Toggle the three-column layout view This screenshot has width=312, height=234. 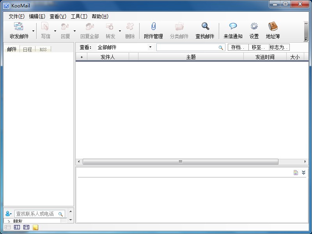[x=17, y=227]
